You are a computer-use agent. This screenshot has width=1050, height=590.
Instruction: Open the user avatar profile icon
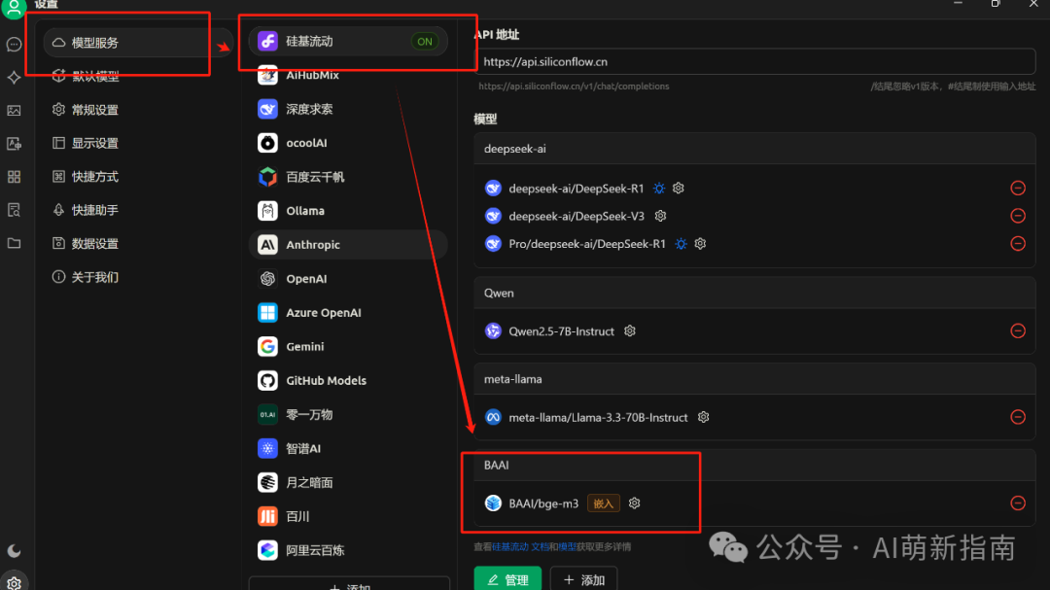click(x=14, y=8)
